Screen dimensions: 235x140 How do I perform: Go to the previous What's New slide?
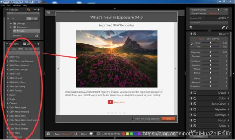(58, 69)
